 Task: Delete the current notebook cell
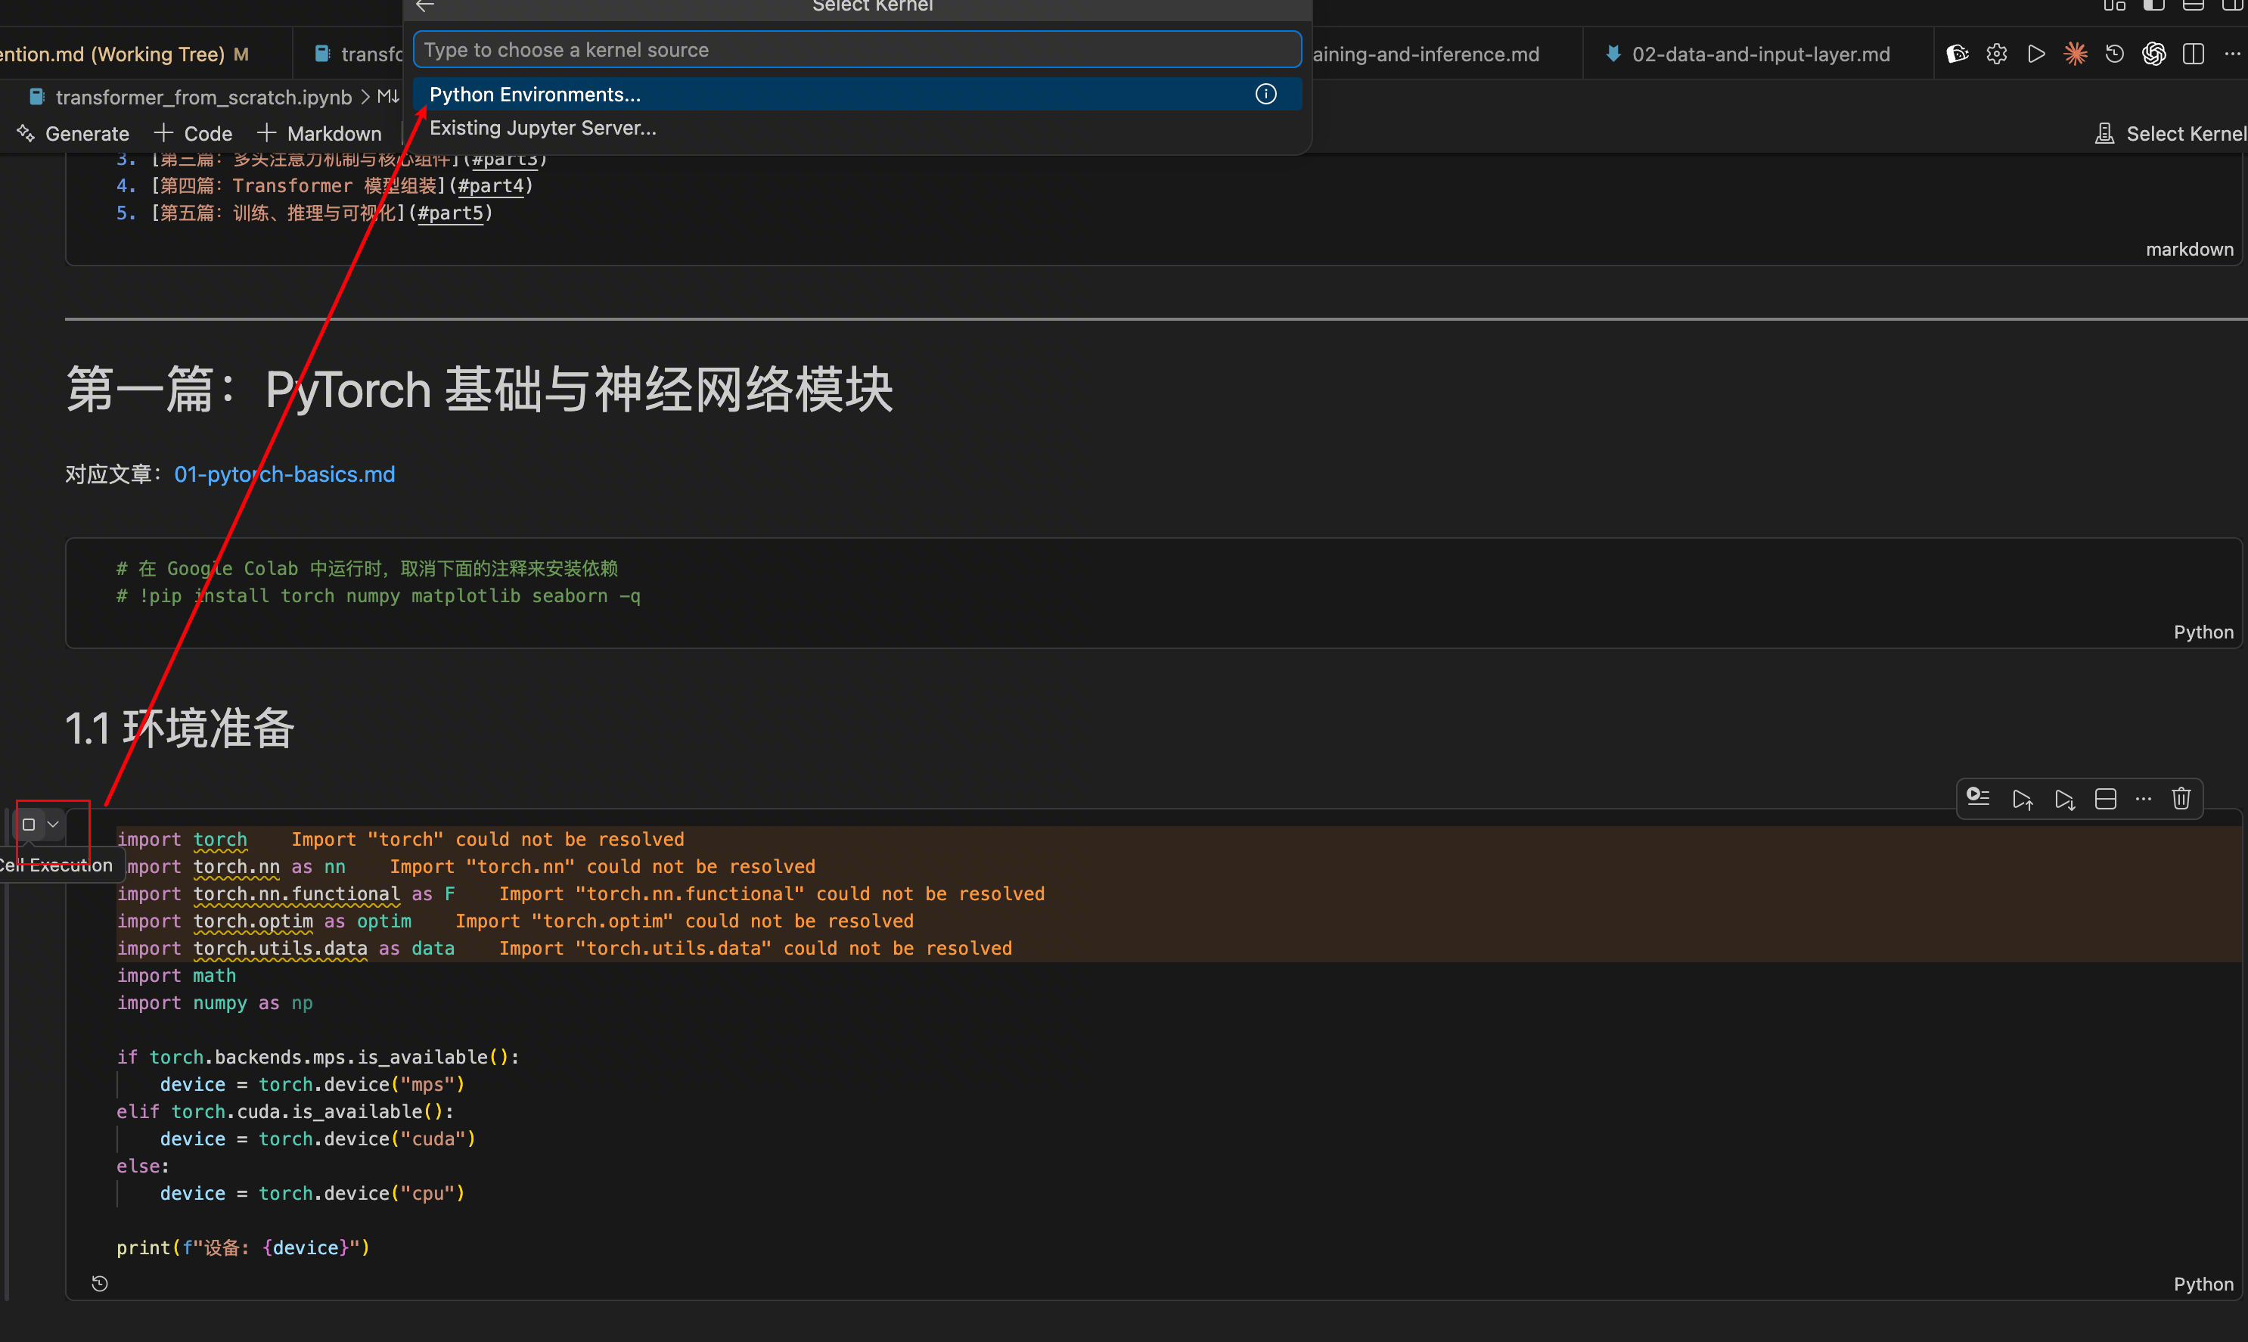pos(2181,799)
